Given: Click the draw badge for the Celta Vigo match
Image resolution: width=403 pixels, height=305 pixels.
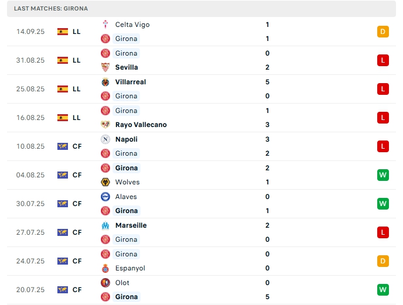Looking at the screenshot, I should (383, 32).
